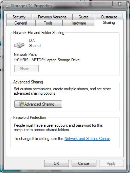The height and width of the screenshot is (173, 130).
Task: Switch to the Security tab
Action: [19, 17]
